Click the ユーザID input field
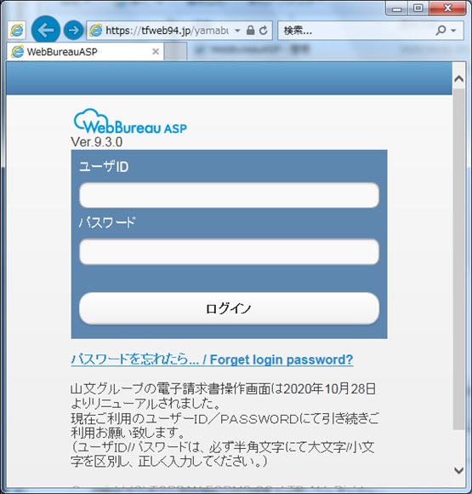This screenshot has height=494, width=472. [x=229, y=195]
